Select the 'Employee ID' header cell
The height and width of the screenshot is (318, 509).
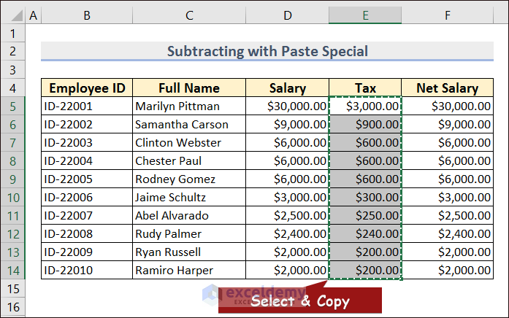coord(87,88)
